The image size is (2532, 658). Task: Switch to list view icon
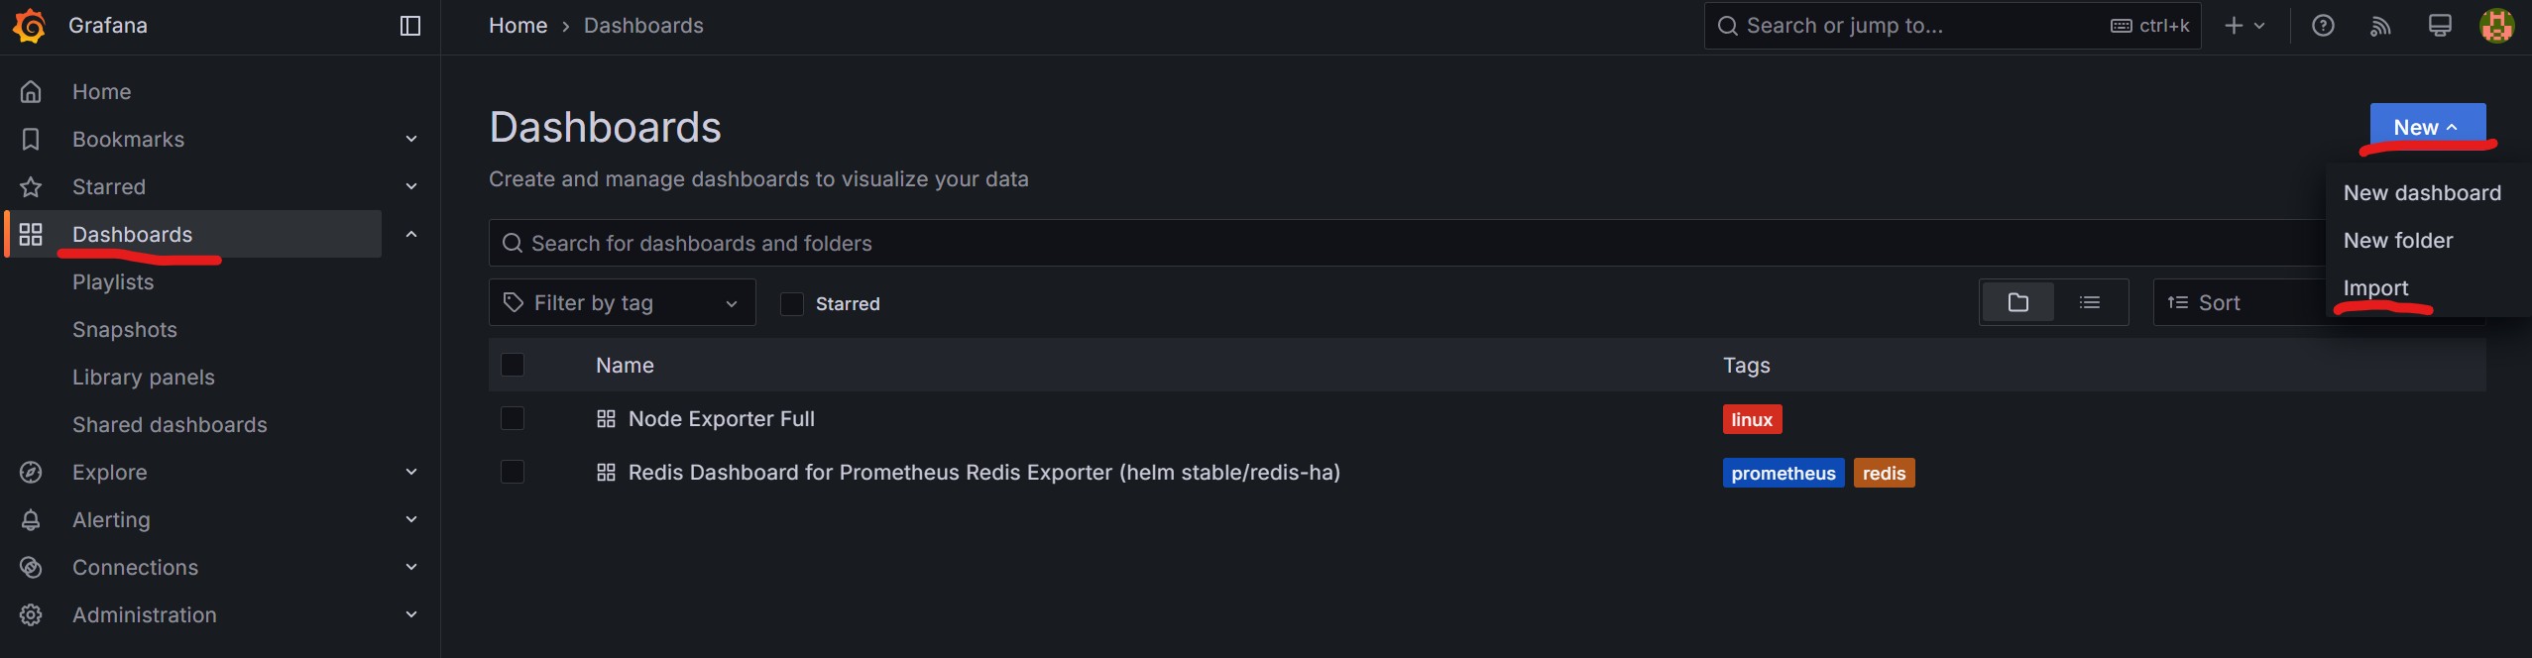2090,302
